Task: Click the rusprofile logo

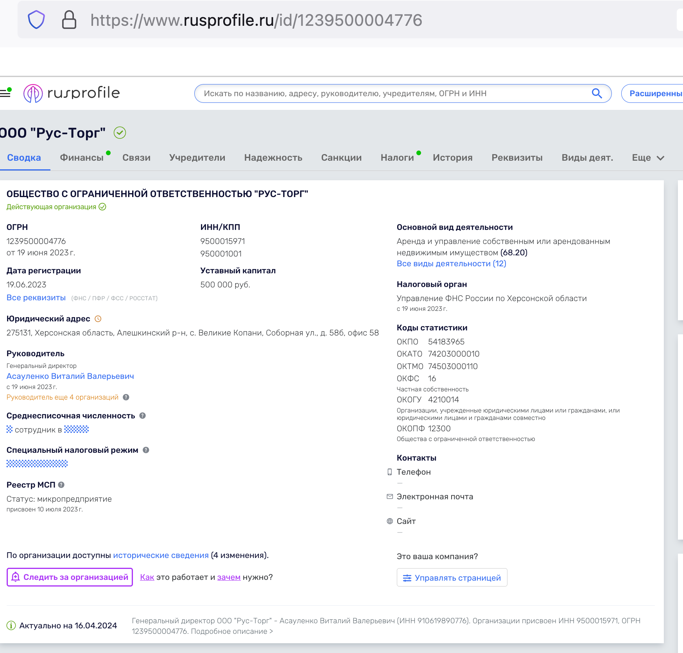Action: pos(72,93)
